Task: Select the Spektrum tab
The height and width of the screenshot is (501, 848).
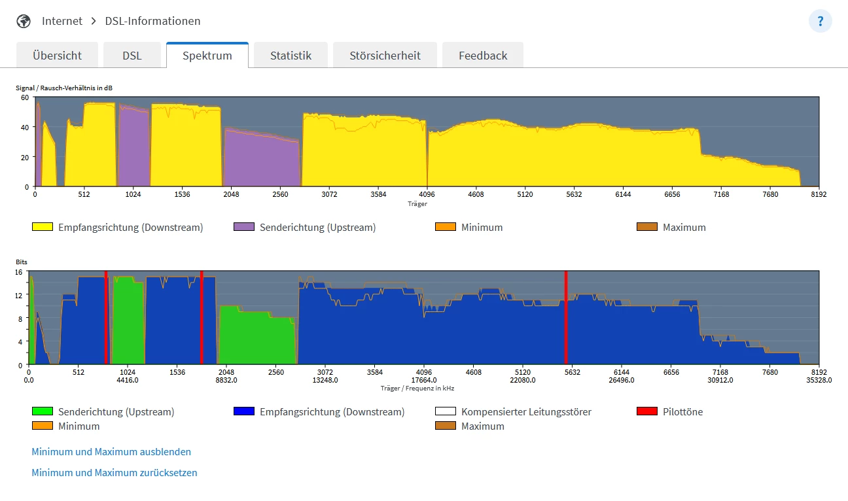Action: (x=207, y=56)
